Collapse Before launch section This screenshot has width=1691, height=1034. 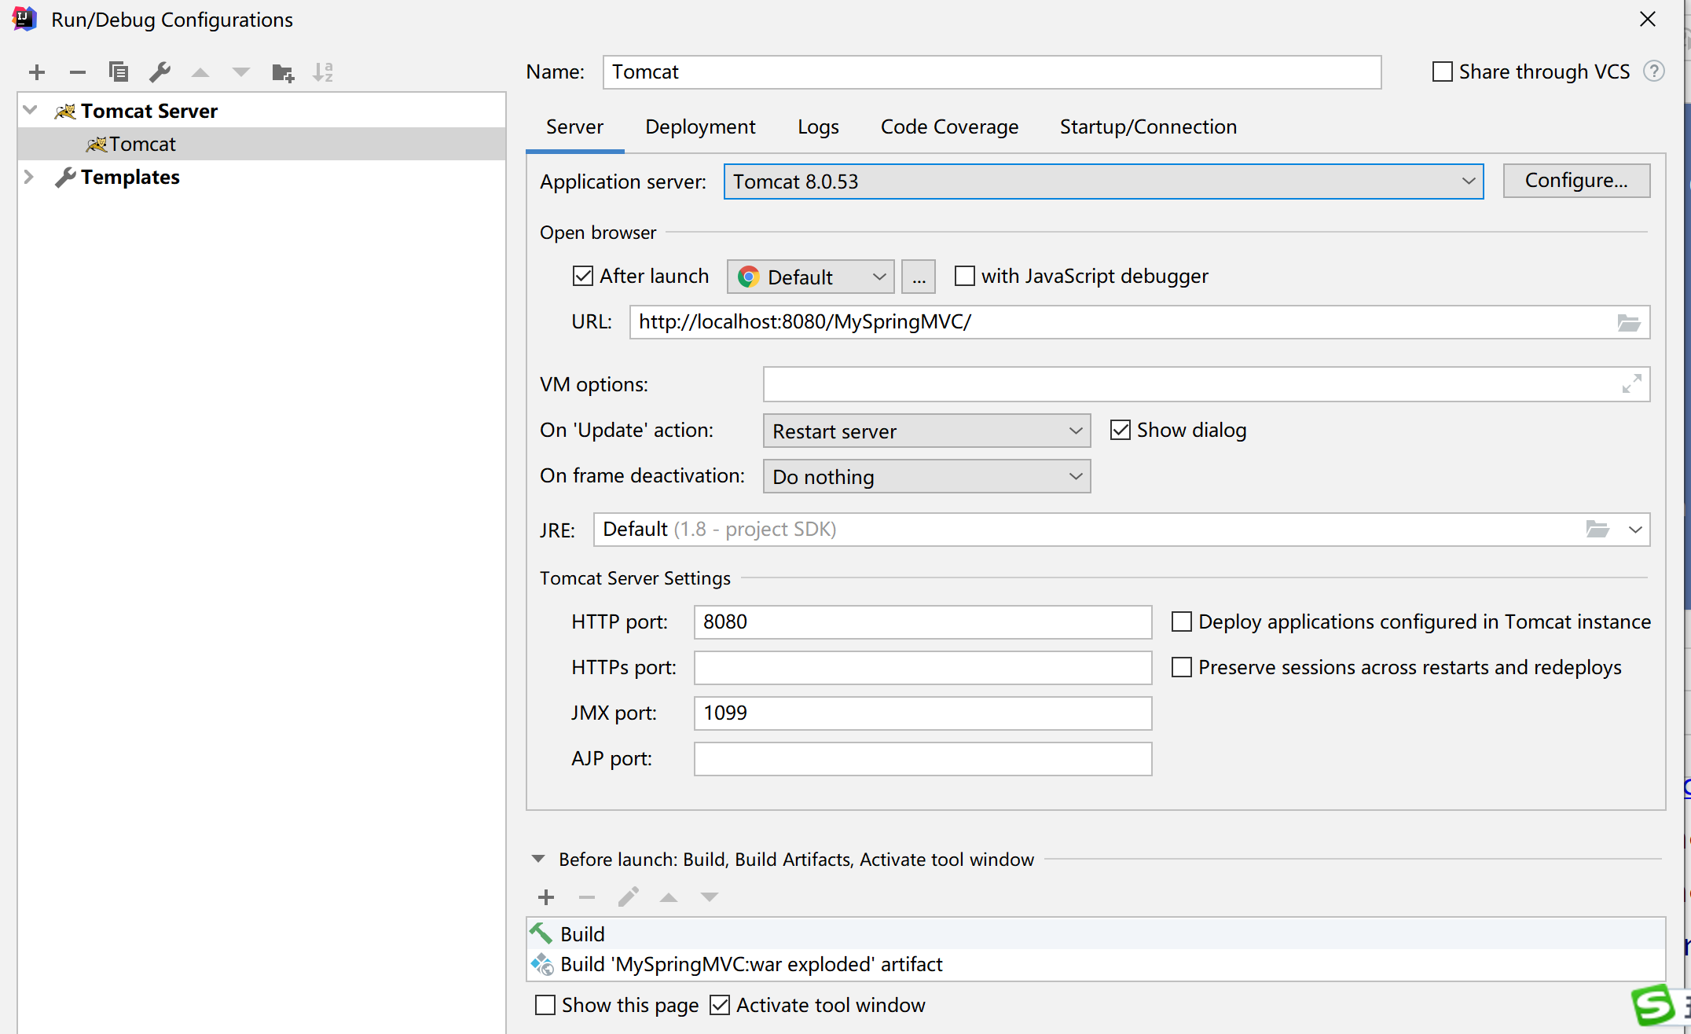[x=538, y=859]
